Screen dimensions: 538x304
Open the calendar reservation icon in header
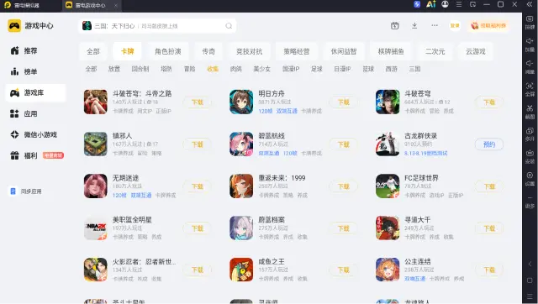(395, 26)
